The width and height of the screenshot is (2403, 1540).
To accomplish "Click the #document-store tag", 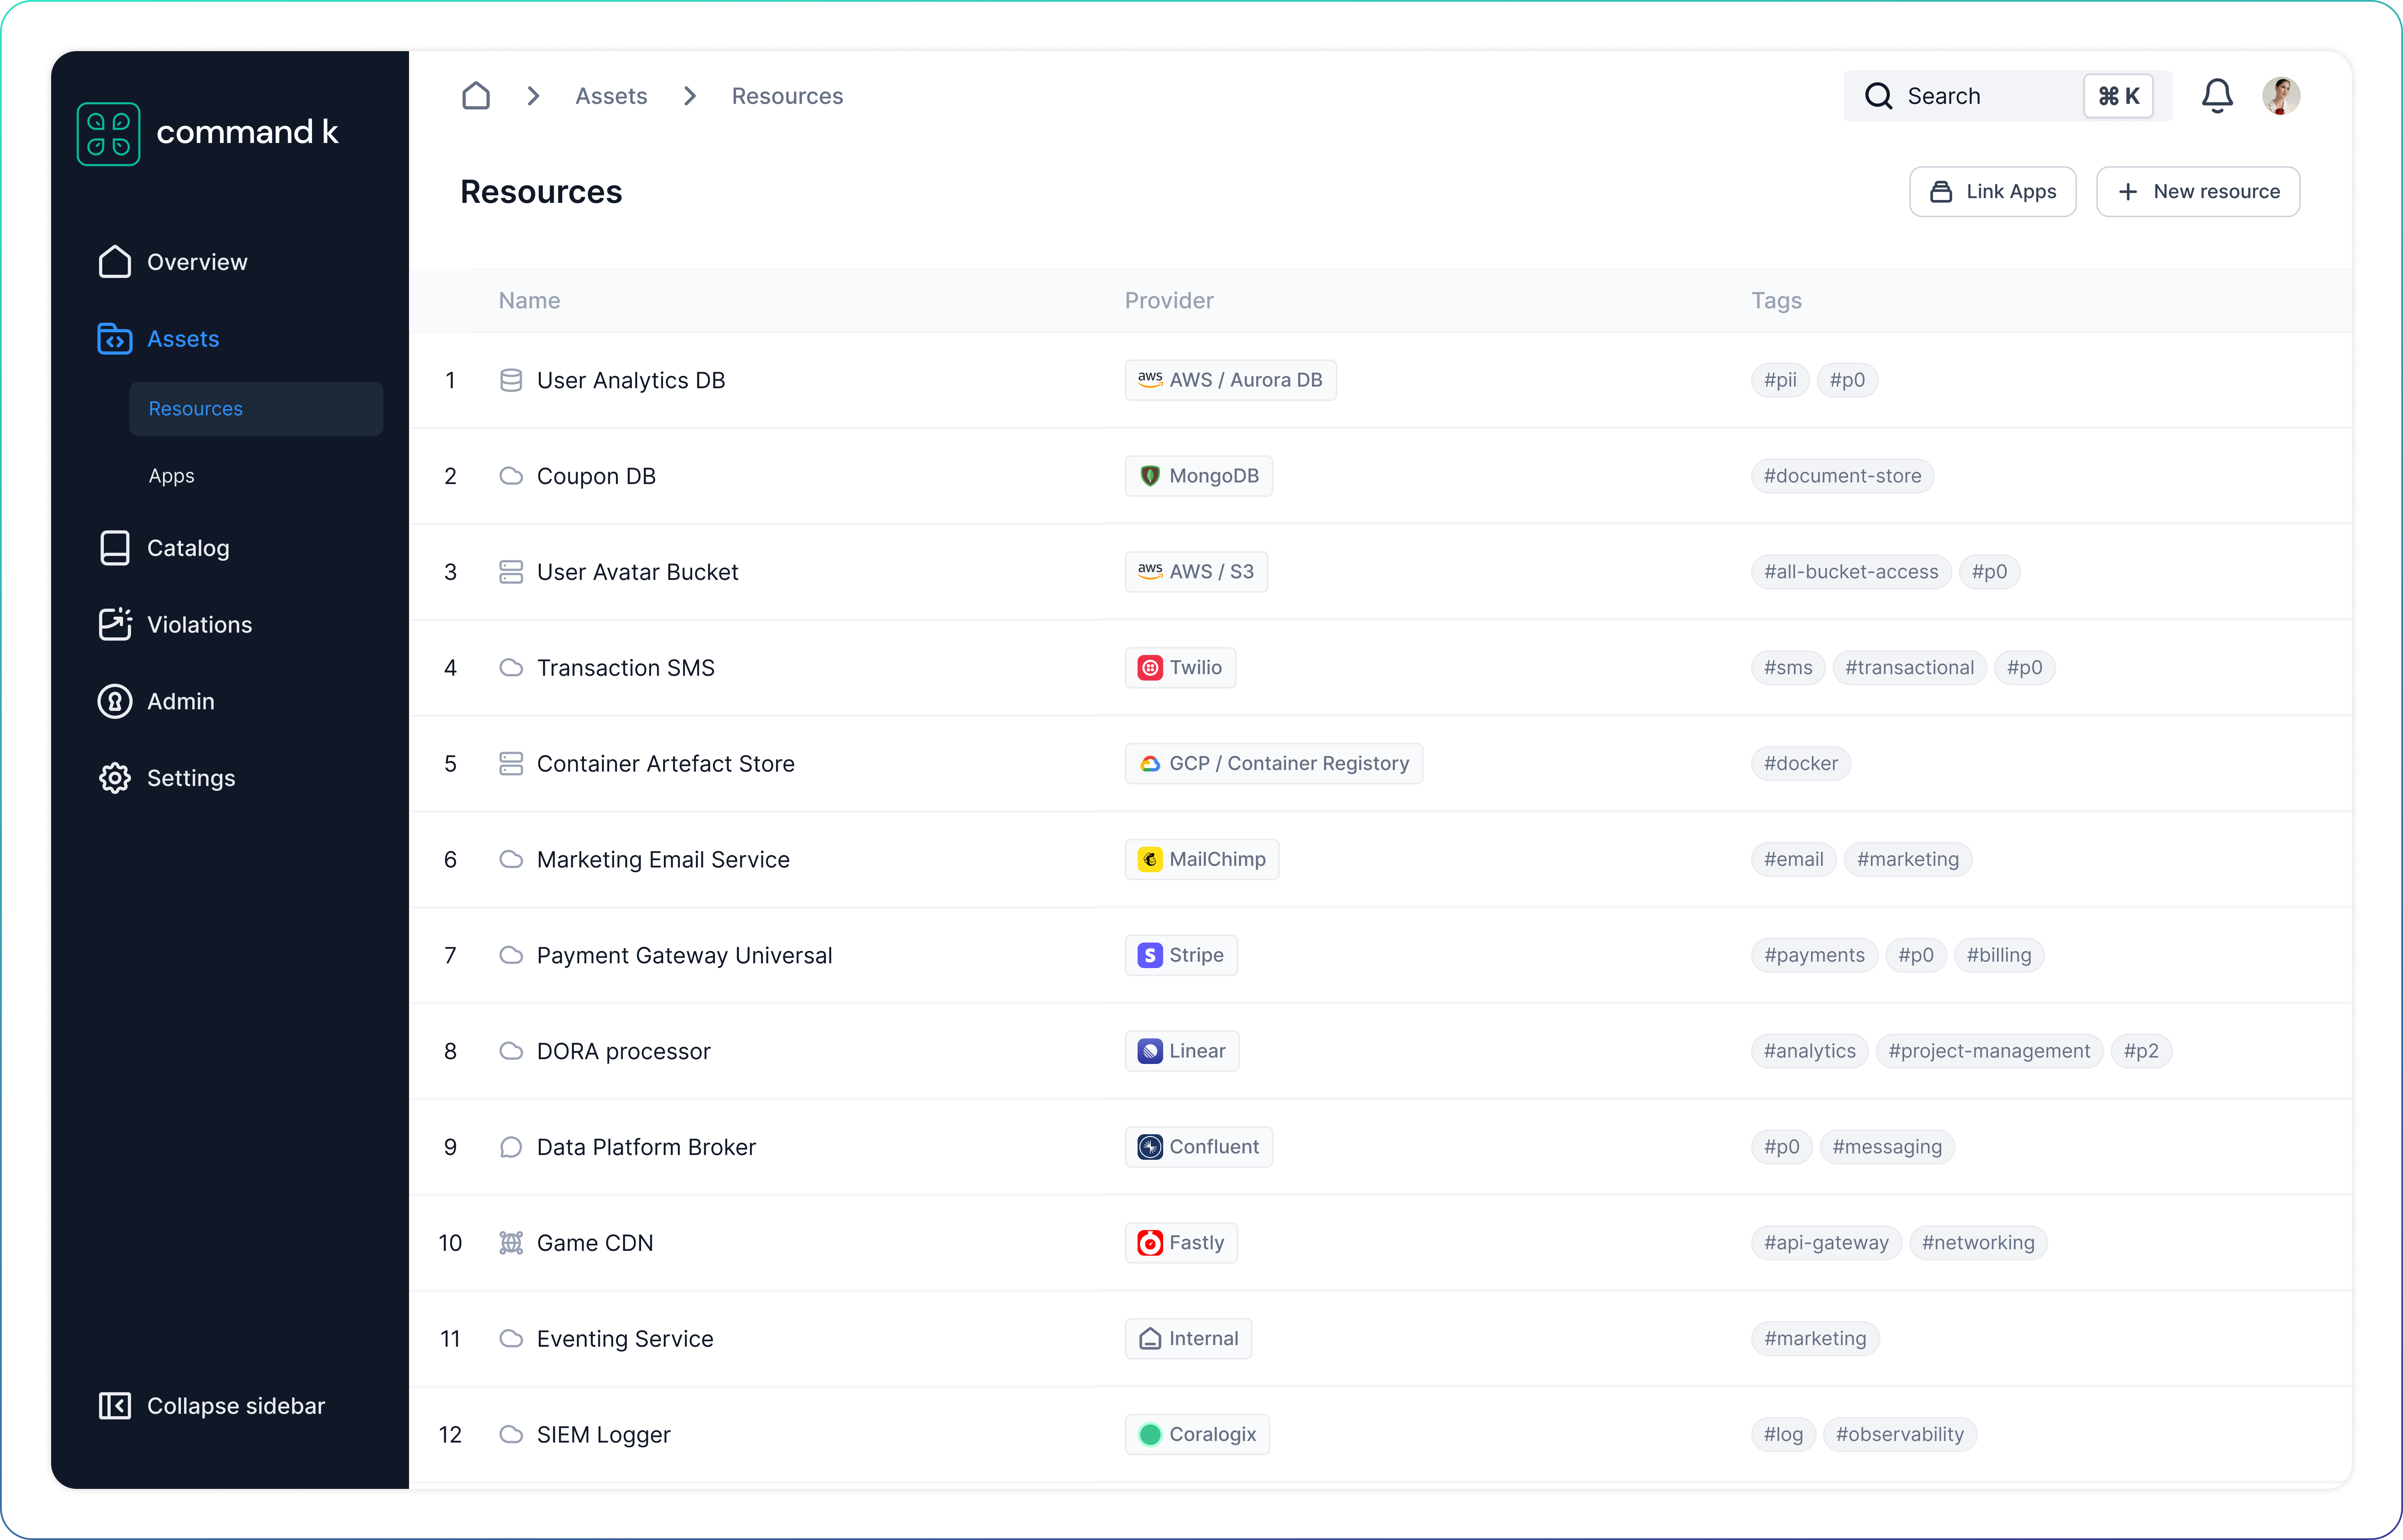I will [1842, 476].
